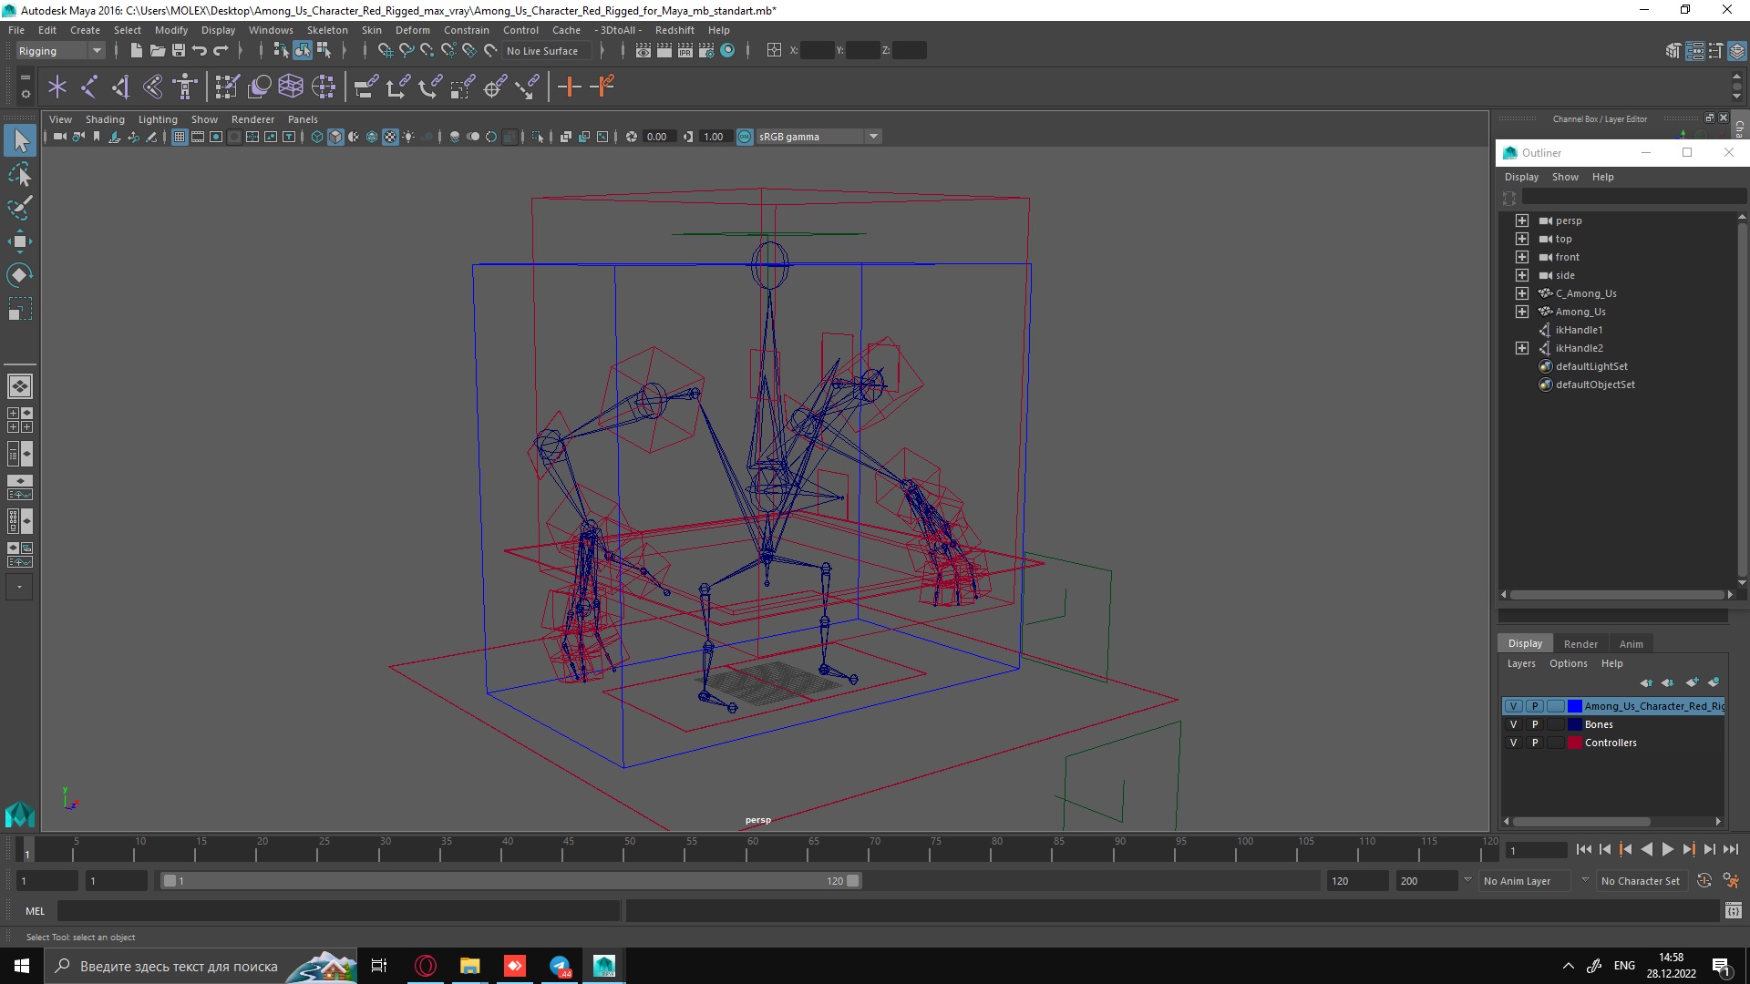Open Layers menu in Layer Editor
This screenshot has height=984, width=1750.
pos(1520,663)
